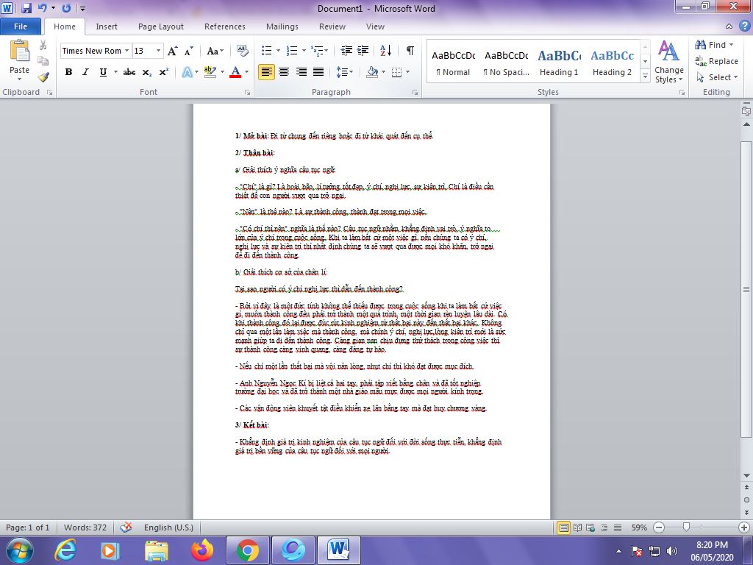753x565 pixels.
Task: Click the Borders icon
Action: (396, 72)
